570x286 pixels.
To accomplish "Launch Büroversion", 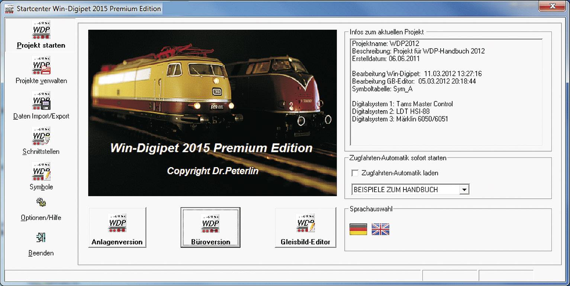I will click(x=210, y=227).
